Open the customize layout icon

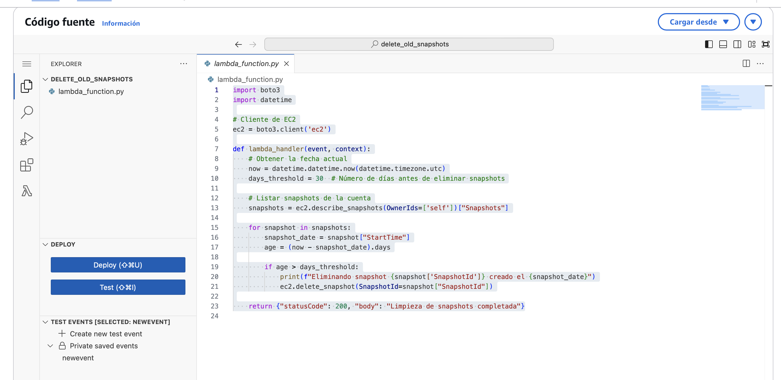pos(752,44)
